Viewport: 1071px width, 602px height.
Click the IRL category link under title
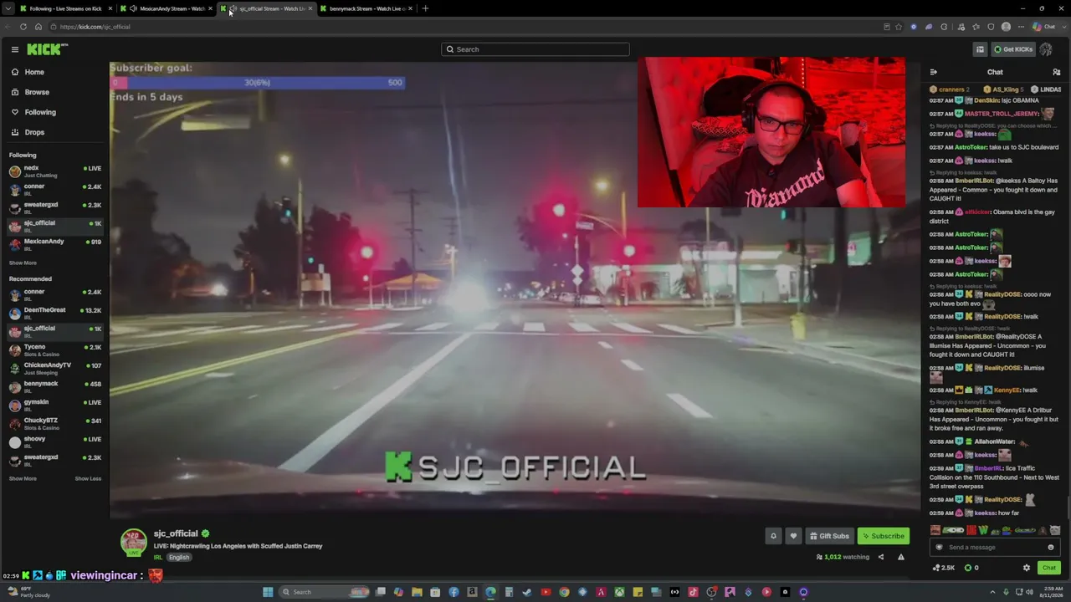click(x=157, y=558)
